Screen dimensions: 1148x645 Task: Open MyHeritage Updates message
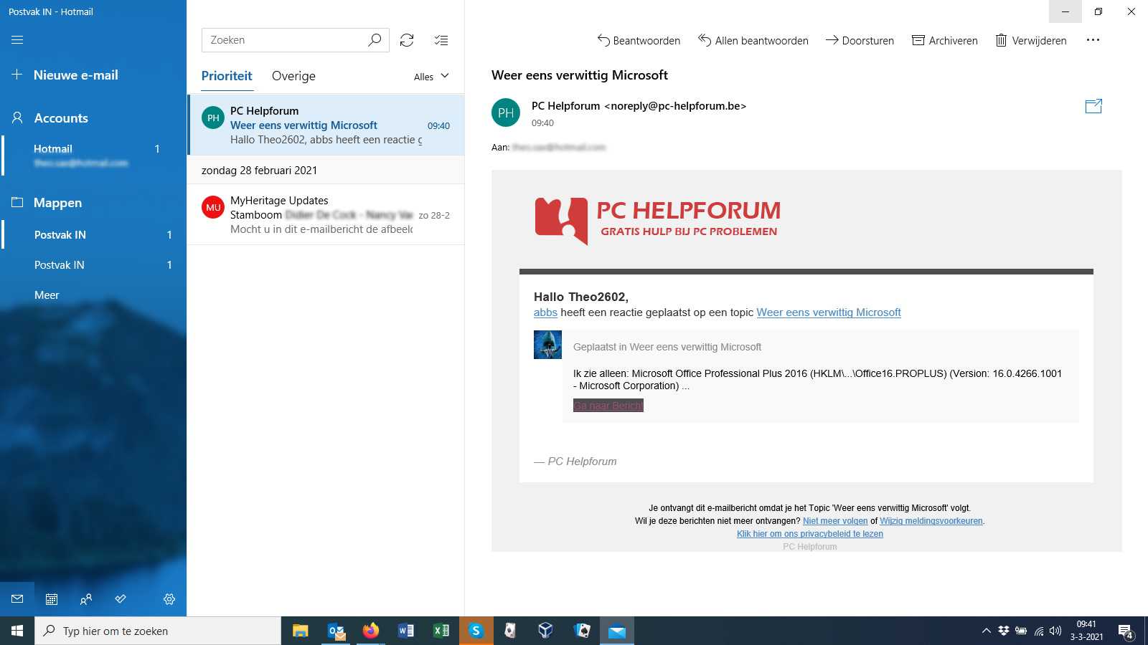326,215
